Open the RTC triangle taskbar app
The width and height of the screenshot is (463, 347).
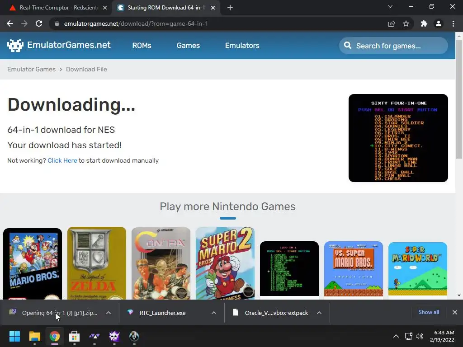tap(94, 336)
